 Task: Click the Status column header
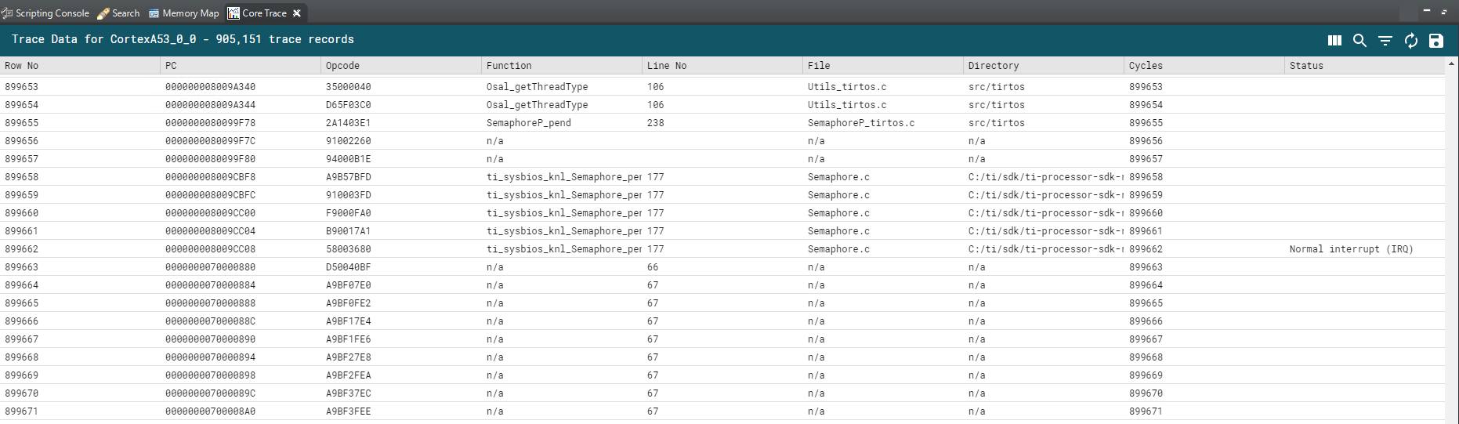1306,66
